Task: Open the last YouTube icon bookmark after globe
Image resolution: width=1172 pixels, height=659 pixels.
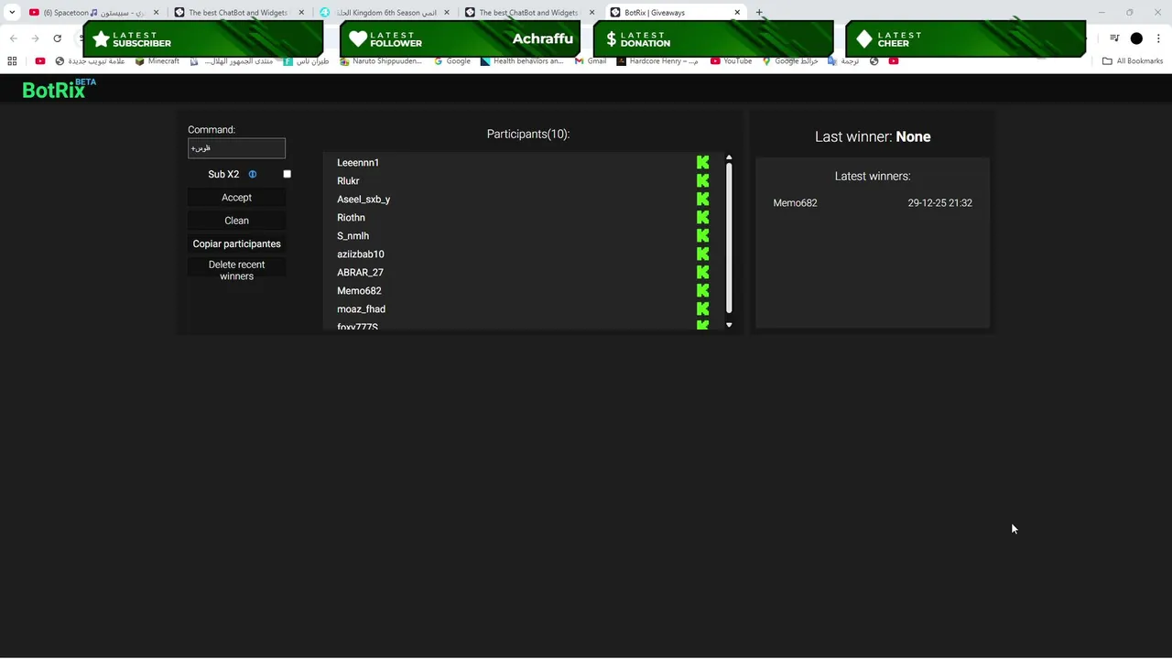Action: coord(894,61)
